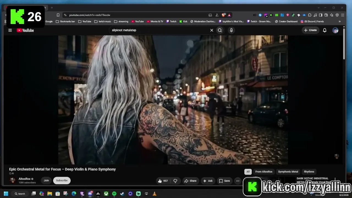Open YouTube notifications bell
This screenshot has height=198, width=352.
click(325, 30)
